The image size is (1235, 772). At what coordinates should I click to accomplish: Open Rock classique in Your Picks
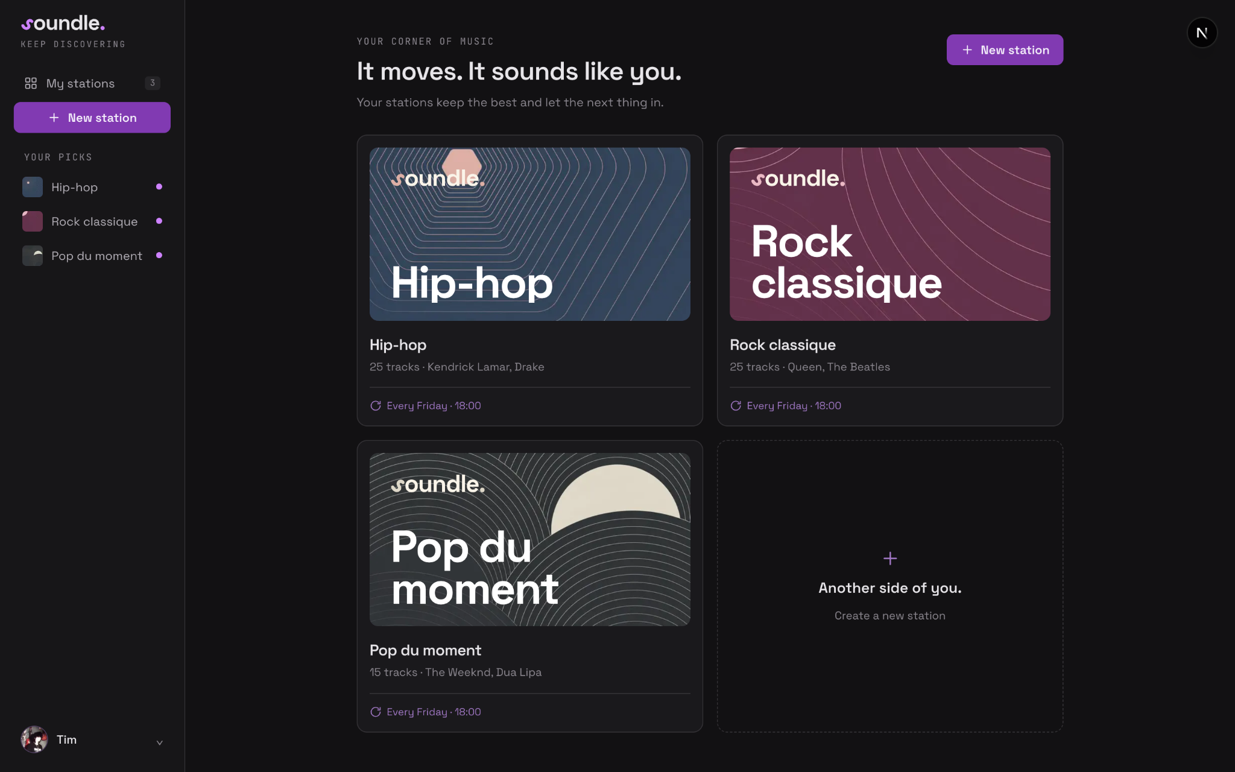click(x=92, y=221)
